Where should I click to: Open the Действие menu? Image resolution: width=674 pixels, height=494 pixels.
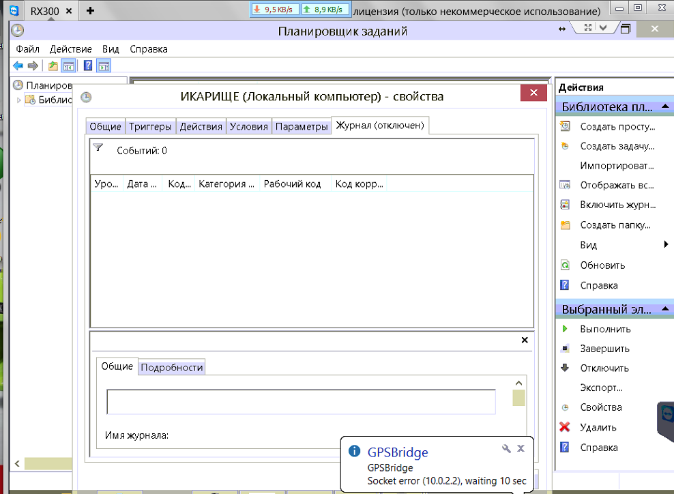coord(70,49)
